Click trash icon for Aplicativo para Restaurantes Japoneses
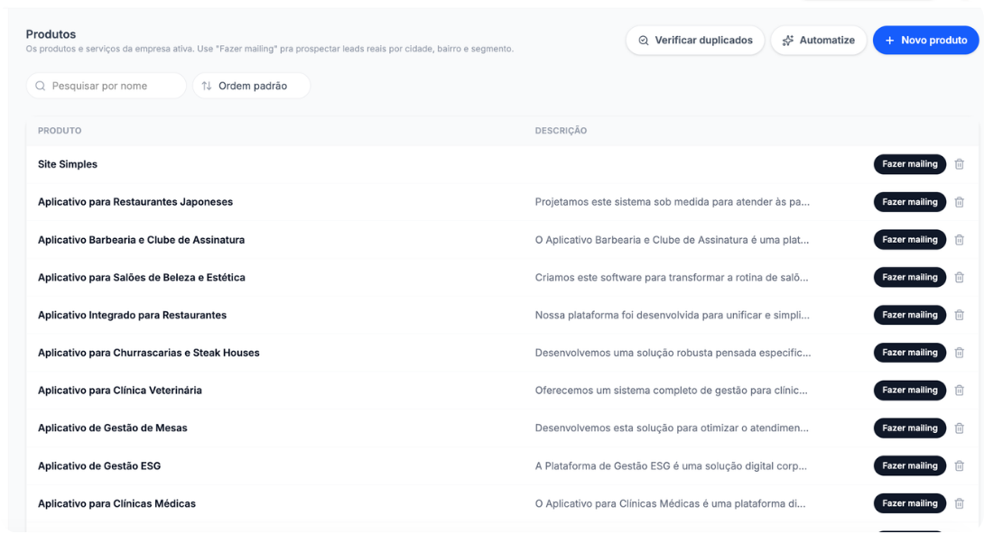The width and height of the screenshot is (984, 534). (959, 202)
